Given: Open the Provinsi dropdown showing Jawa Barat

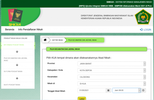Looking at the screenshot, I should coord(112,64).
